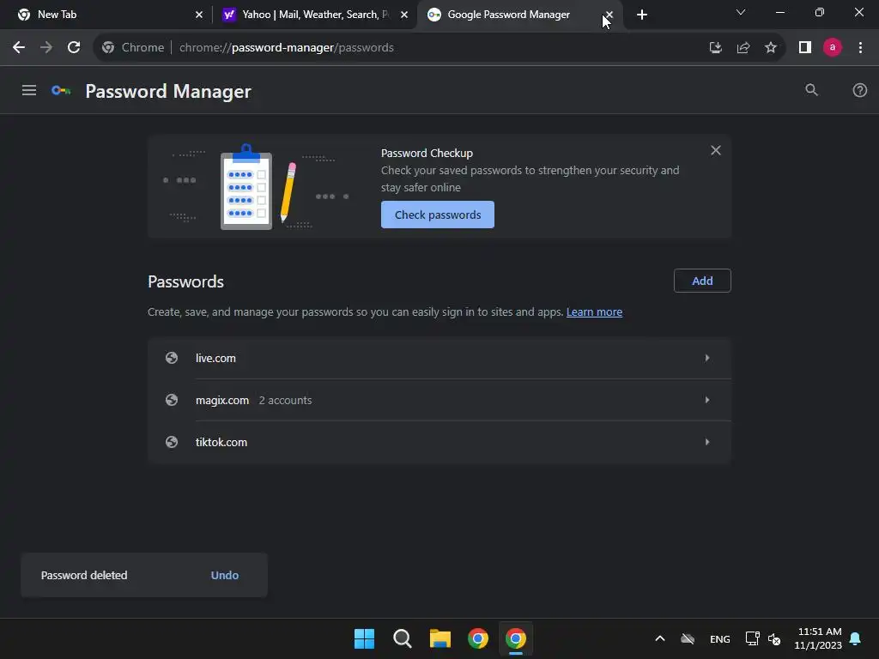Install the Password Manager app icon
Image resolution: width=879 pixels, height=659 pixels.
(715, 48)
